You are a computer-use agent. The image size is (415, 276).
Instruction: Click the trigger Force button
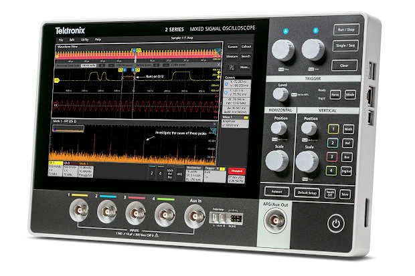click(335, 94)
